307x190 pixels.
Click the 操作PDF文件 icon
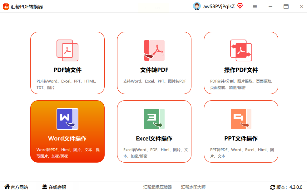[x=241, y=50]
